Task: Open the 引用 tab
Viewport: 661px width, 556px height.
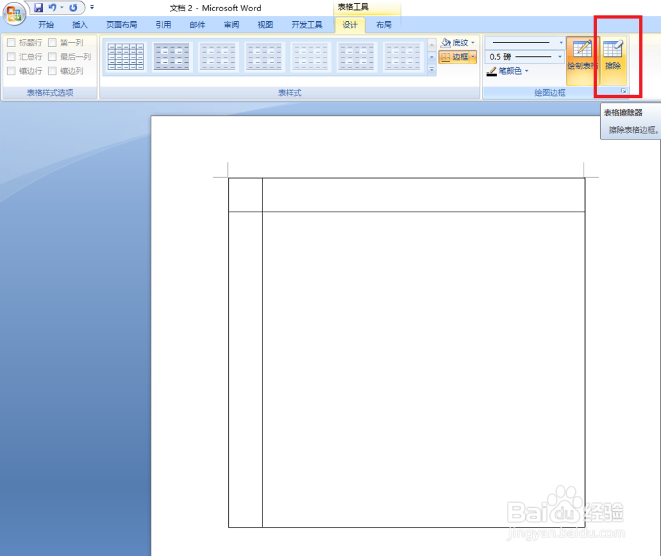Action: point(163,25)
